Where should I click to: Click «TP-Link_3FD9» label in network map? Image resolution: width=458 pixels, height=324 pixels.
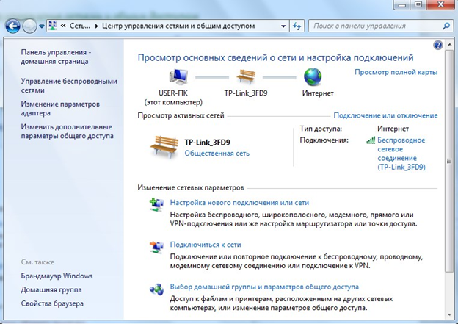point(246,93)
